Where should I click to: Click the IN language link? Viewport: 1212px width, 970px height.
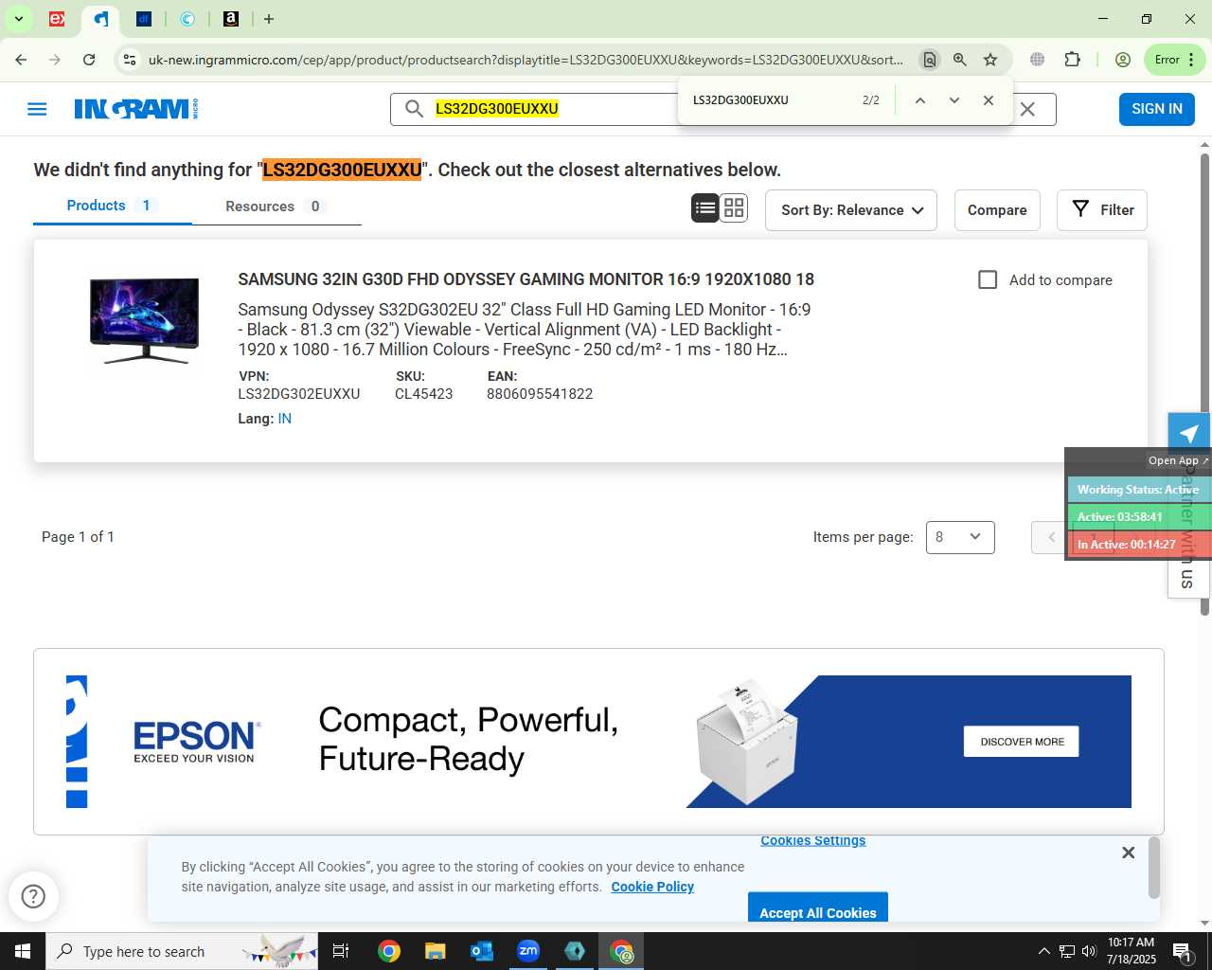point(284,419)
